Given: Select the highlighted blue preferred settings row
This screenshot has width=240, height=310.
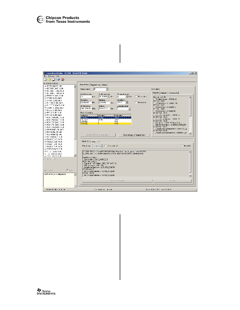Looking at the screenshot, I should pos(106,118).
